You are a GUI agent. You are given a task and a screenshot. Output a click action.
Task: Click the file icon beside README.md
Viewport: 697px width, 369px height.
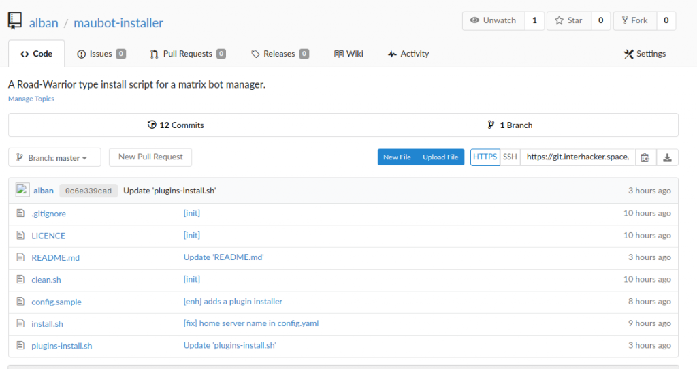pyautogui.click(x=20, y=257)
